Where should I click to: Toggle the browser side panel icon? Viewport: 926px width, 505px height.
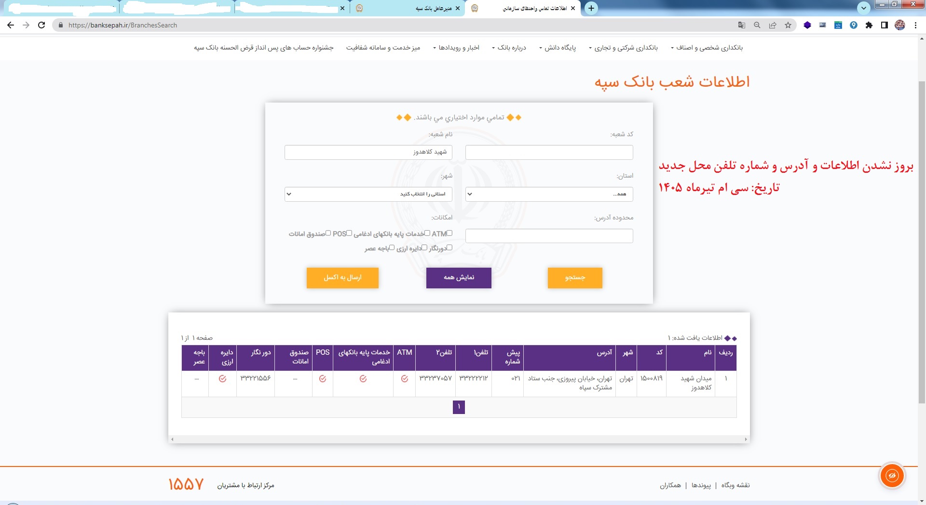[x=885, y=25]
